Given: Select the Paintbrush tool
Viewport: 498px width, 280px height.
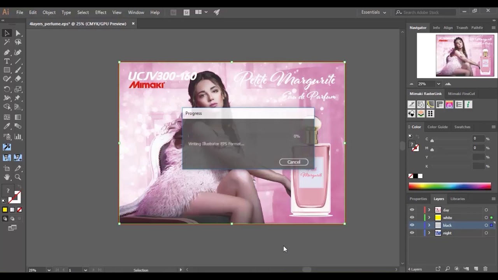Looking at the screenshot, I should point(18,70).
